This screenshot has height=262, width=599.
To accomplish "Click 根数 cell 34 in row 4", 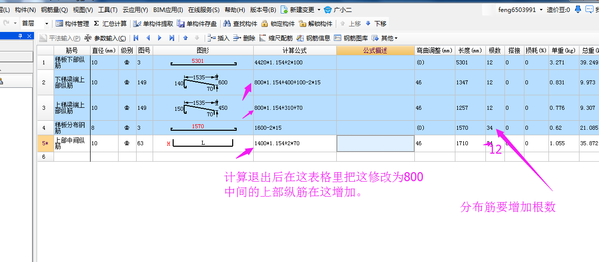I will coord(495,128).
